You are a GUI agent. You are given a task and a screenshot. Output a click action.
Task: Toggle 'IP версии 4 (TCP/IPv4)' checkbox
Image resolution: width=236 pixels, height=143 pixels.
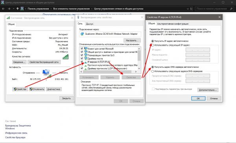(x=82, y=62)
